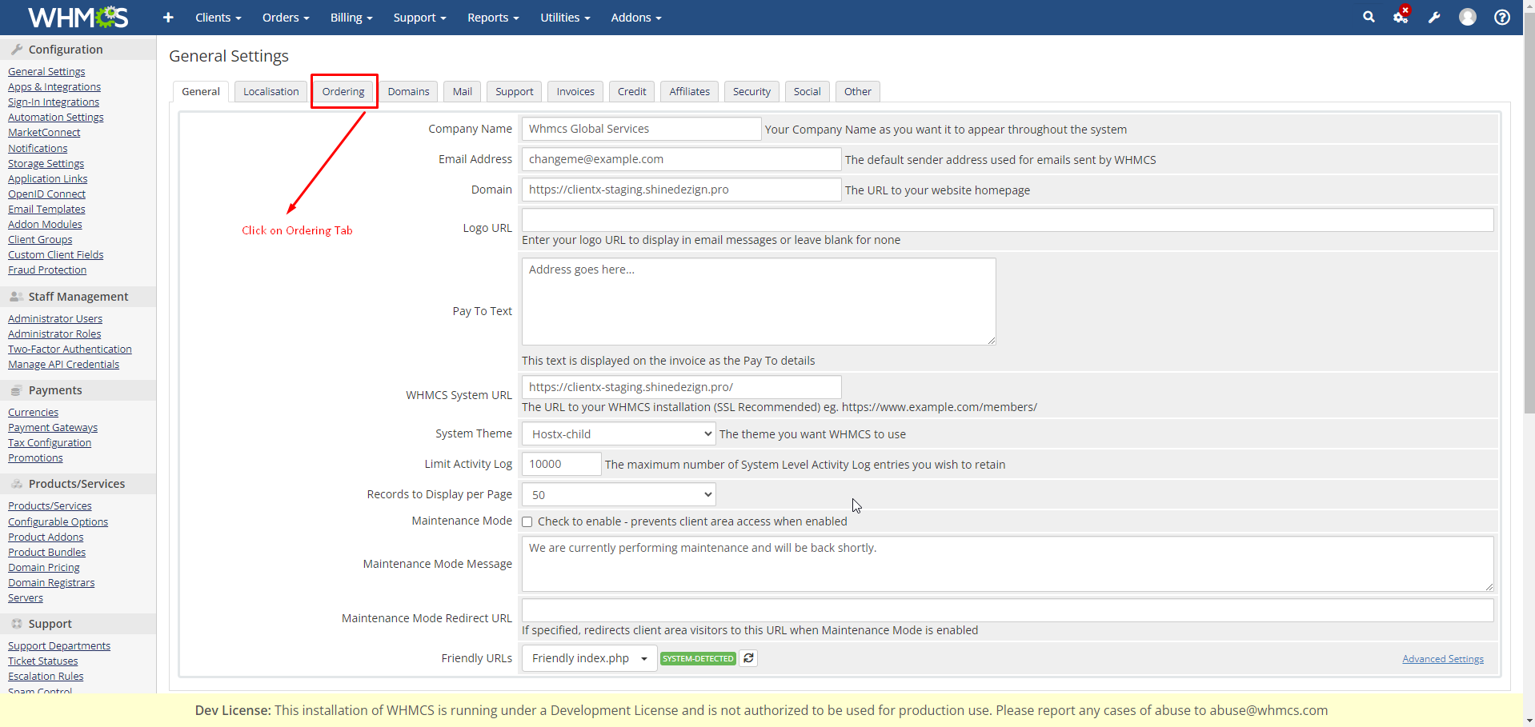Expand the System Theme dropdown
Image resolution: width=1535 pixels, height=727 pixels.
(x=618, y=434)
